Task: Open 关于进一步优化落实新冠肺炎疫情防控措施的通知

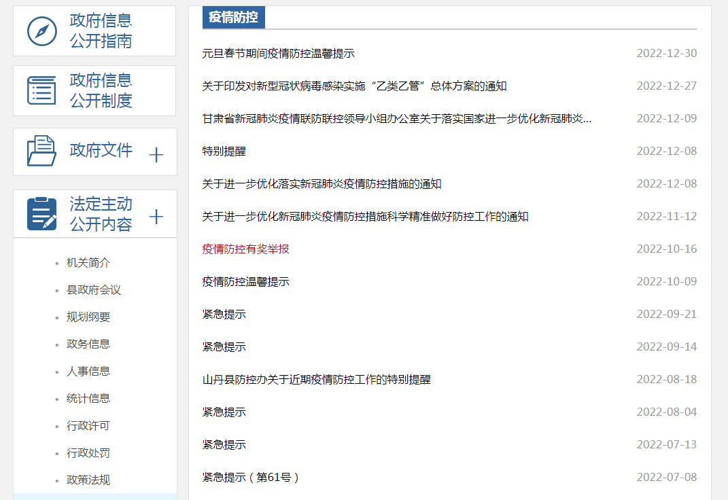Action: point(322,183)
